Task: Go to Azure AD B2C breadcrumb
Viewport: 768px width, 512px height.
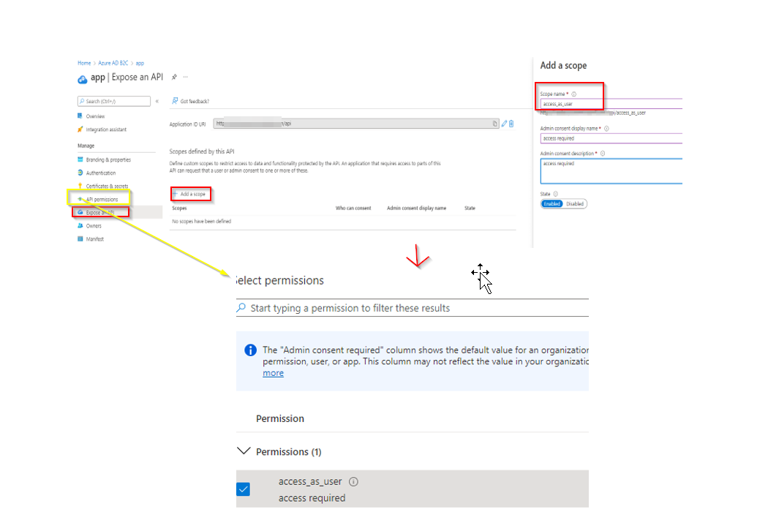Action: [113, 63]
